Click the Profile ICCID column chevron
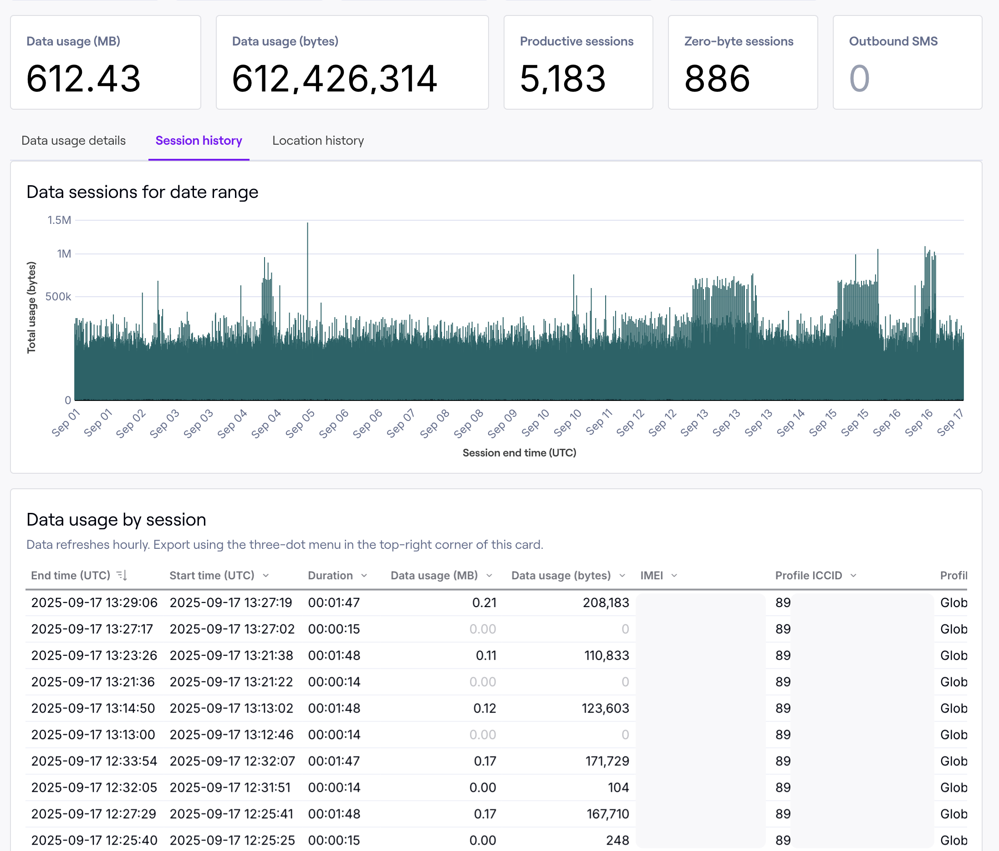The height and width of the screenshot is (851, 999). (x=853, y=576)
